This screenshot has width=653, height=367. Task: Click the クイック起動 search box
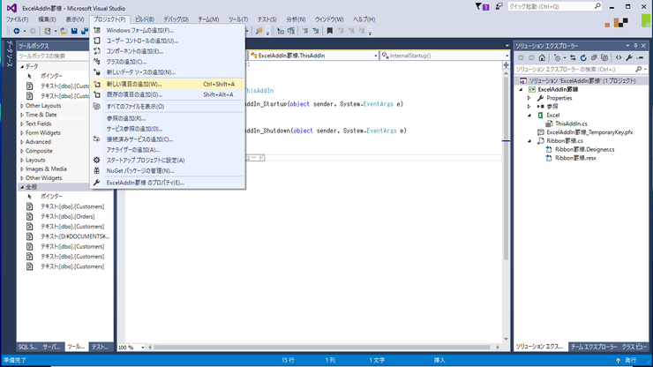555,7
